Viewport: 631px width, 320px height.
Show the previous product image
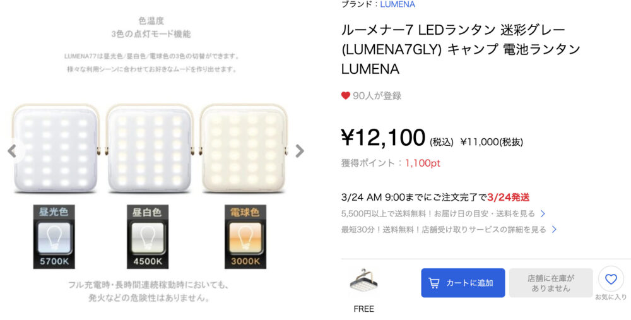[x=12, y=151]
